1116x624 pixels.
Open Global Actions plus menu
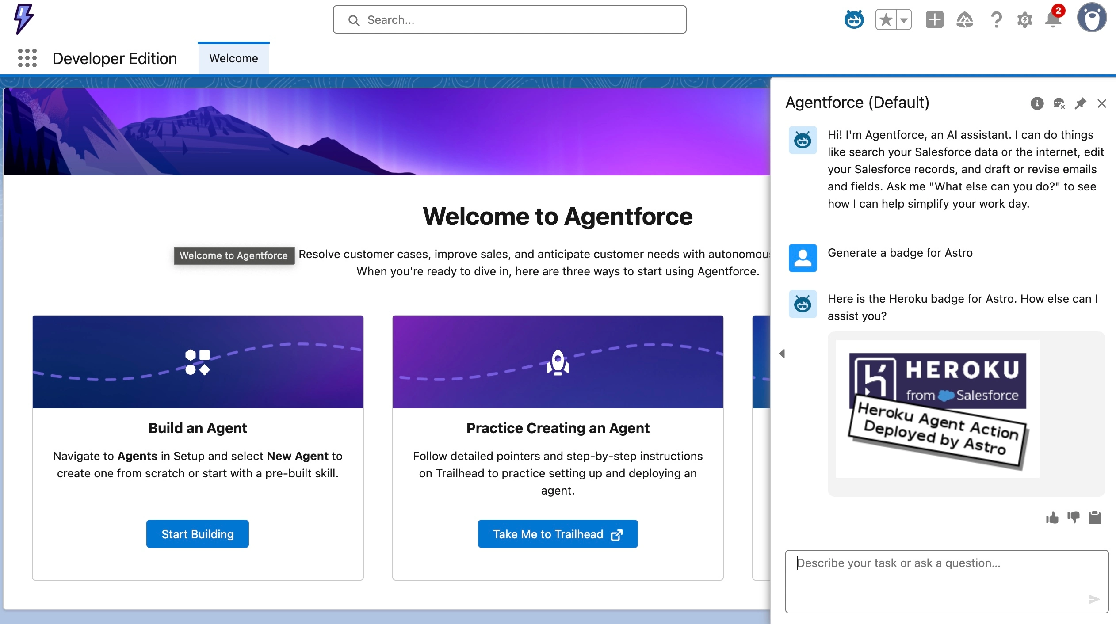tap(934, 20)
